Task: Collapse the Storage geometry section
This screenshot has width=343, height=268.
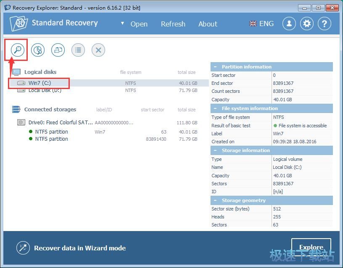Action: (x=216, y=200)
